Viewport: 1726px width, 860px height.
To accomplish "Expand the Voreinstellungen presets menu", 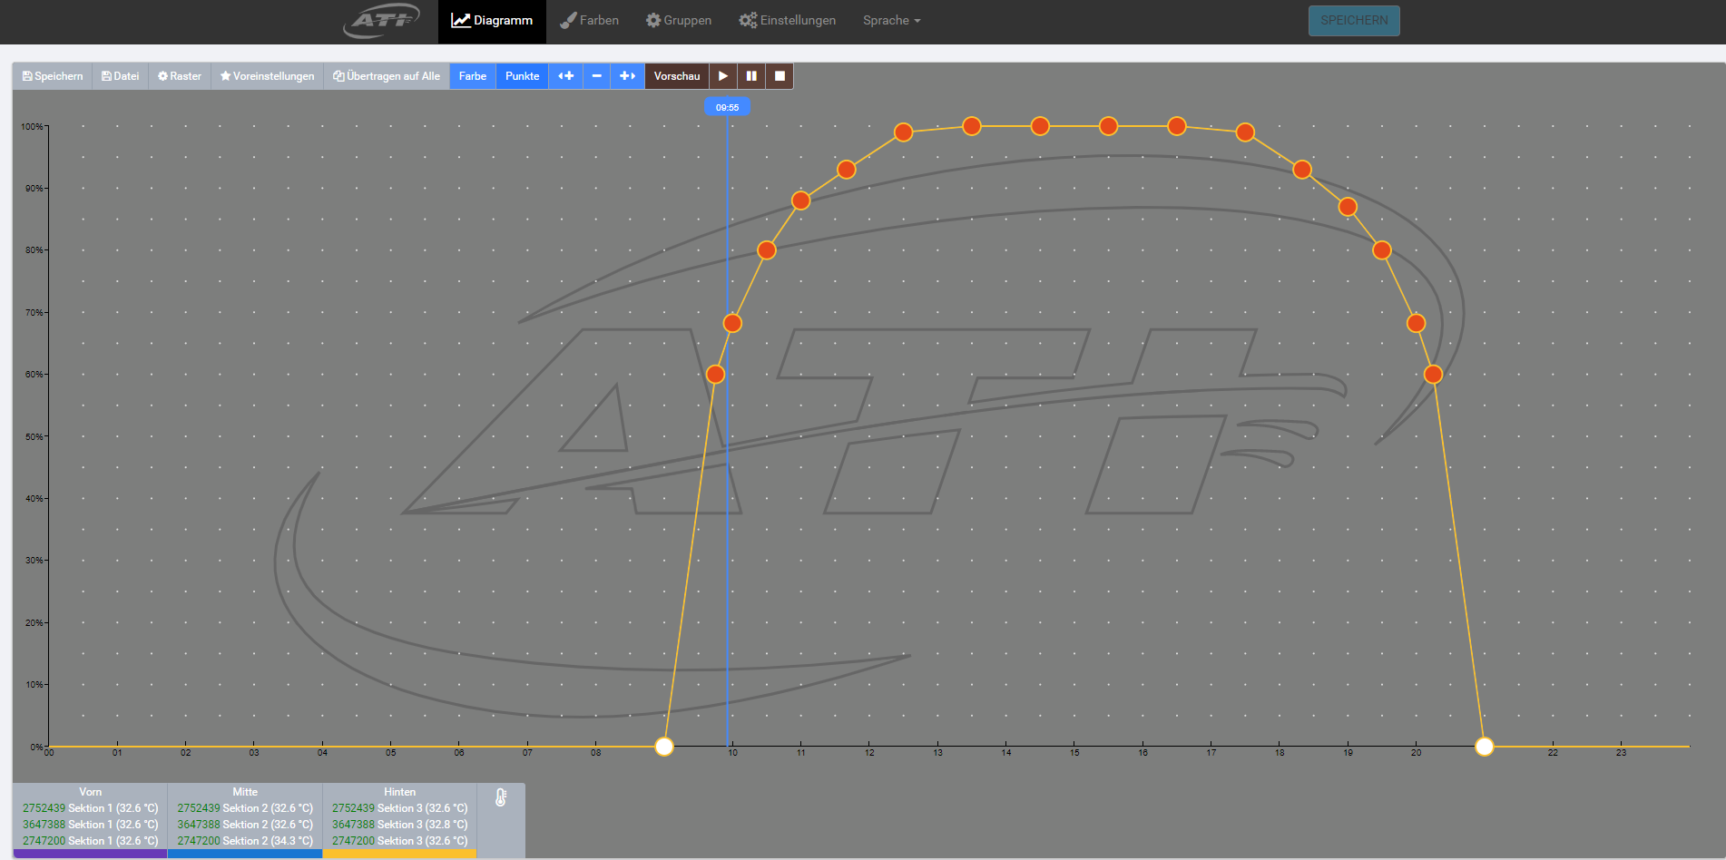I will coord(267,76).
